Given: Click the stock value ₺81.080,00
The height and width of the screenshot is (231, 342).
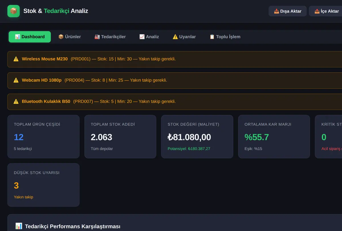Looking at the screenshot, I should (x=189, y=137).
